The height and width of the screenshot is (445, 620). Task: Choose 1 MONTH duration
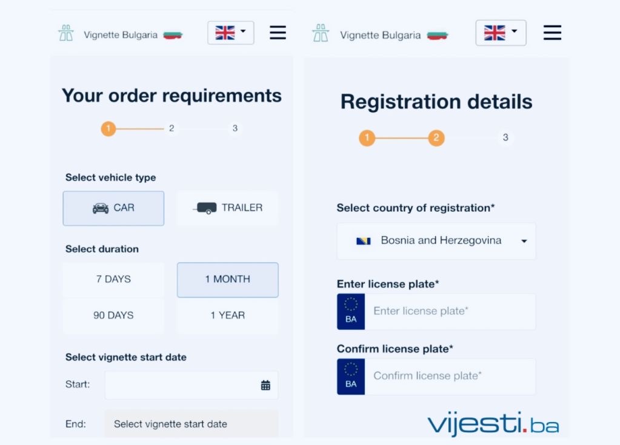[x=227, y=280]
